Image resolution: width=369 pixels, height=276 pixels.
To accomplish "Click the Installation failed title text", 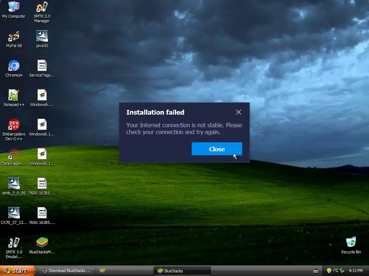I will pos(155,112).
